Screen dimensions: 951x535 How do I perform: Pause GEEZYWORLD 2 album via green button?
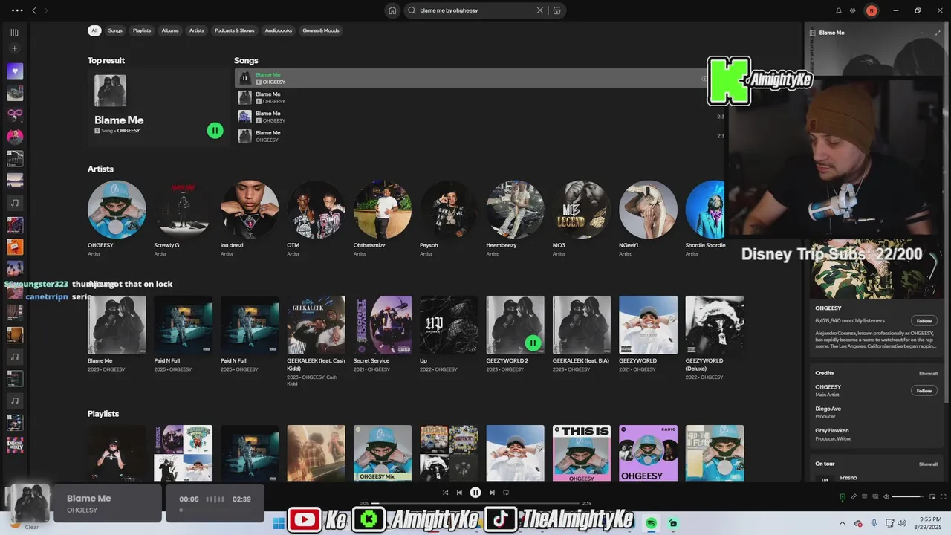533,343
